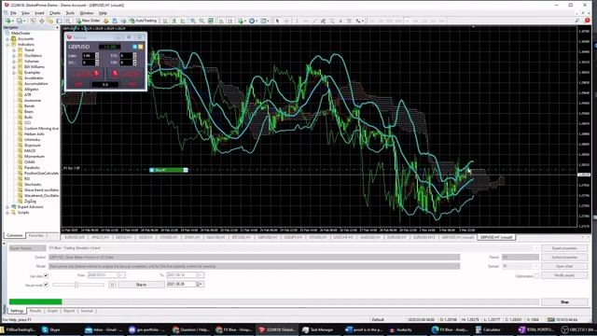Viewport: 597px width, 336px height.
Task: Toggle the Market Watch toolbar icon
Action: click(33, 21)
